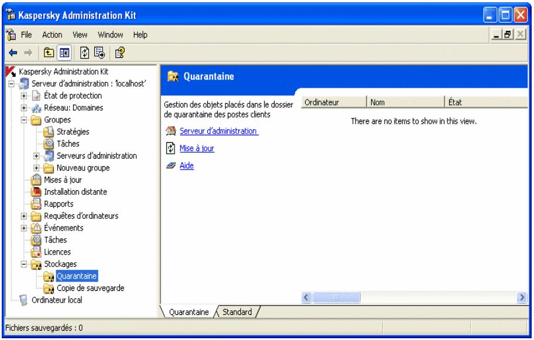The image size is (534, 340).
Task: Click the Forward arrow toolbar button
Action: (28, 53)
